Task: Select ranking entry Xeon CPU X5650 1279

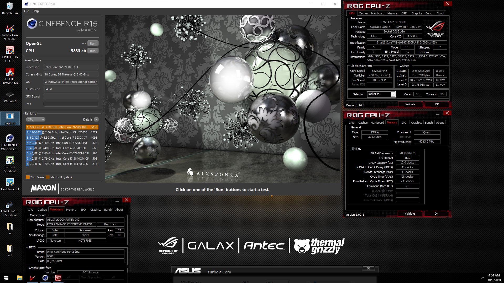Action: click(x=62, y=132)
